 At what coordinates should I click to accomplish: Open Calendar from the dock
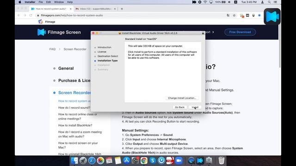[x=109, y=160]
